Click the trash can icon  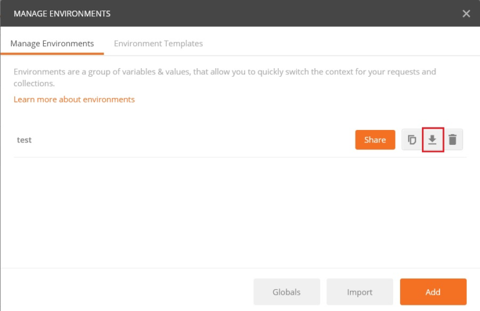[x=452, y=140]
